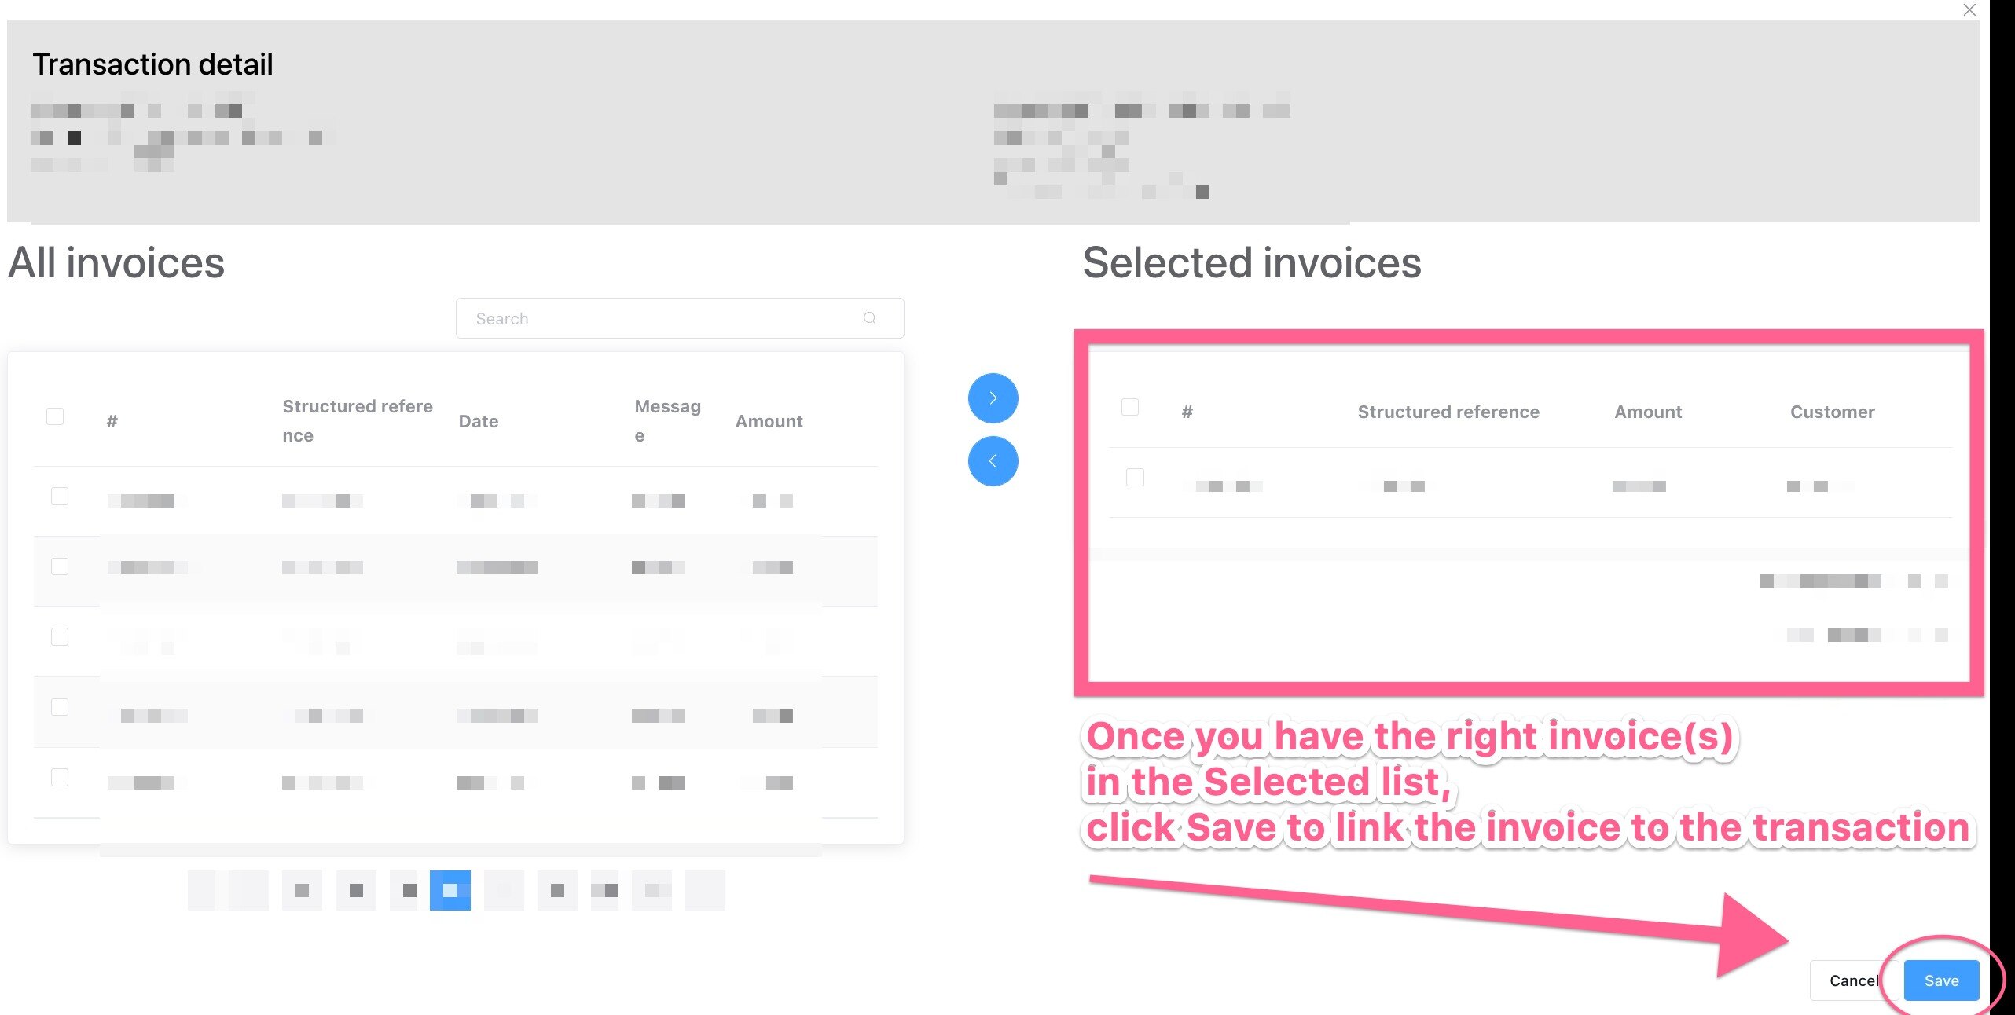
Task: Check the third invoice row checkbox
Action: tap(58, 636)
